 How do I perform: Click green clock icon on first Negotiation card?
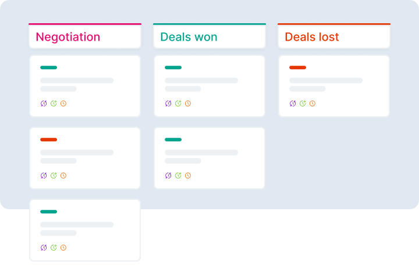(x=54, y=103)
